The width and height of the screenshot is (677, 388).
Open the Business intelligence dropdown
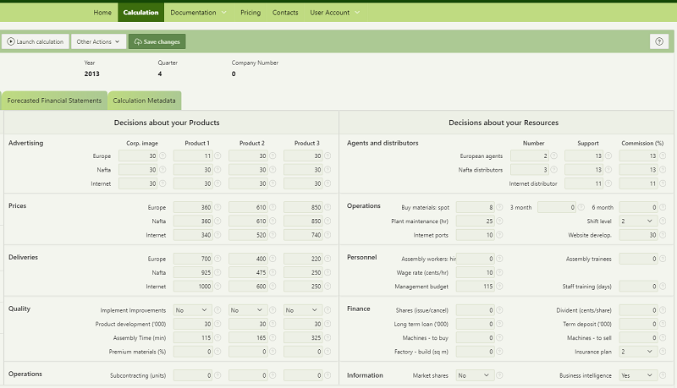pyautogui.click(x=638, y=375)
